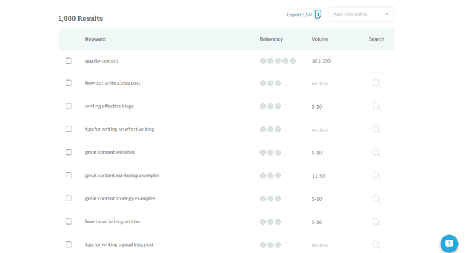Search icon for 'great content strategy examples'
The image size is (465, 253).
pyautogui.click(x=376, y=199)
